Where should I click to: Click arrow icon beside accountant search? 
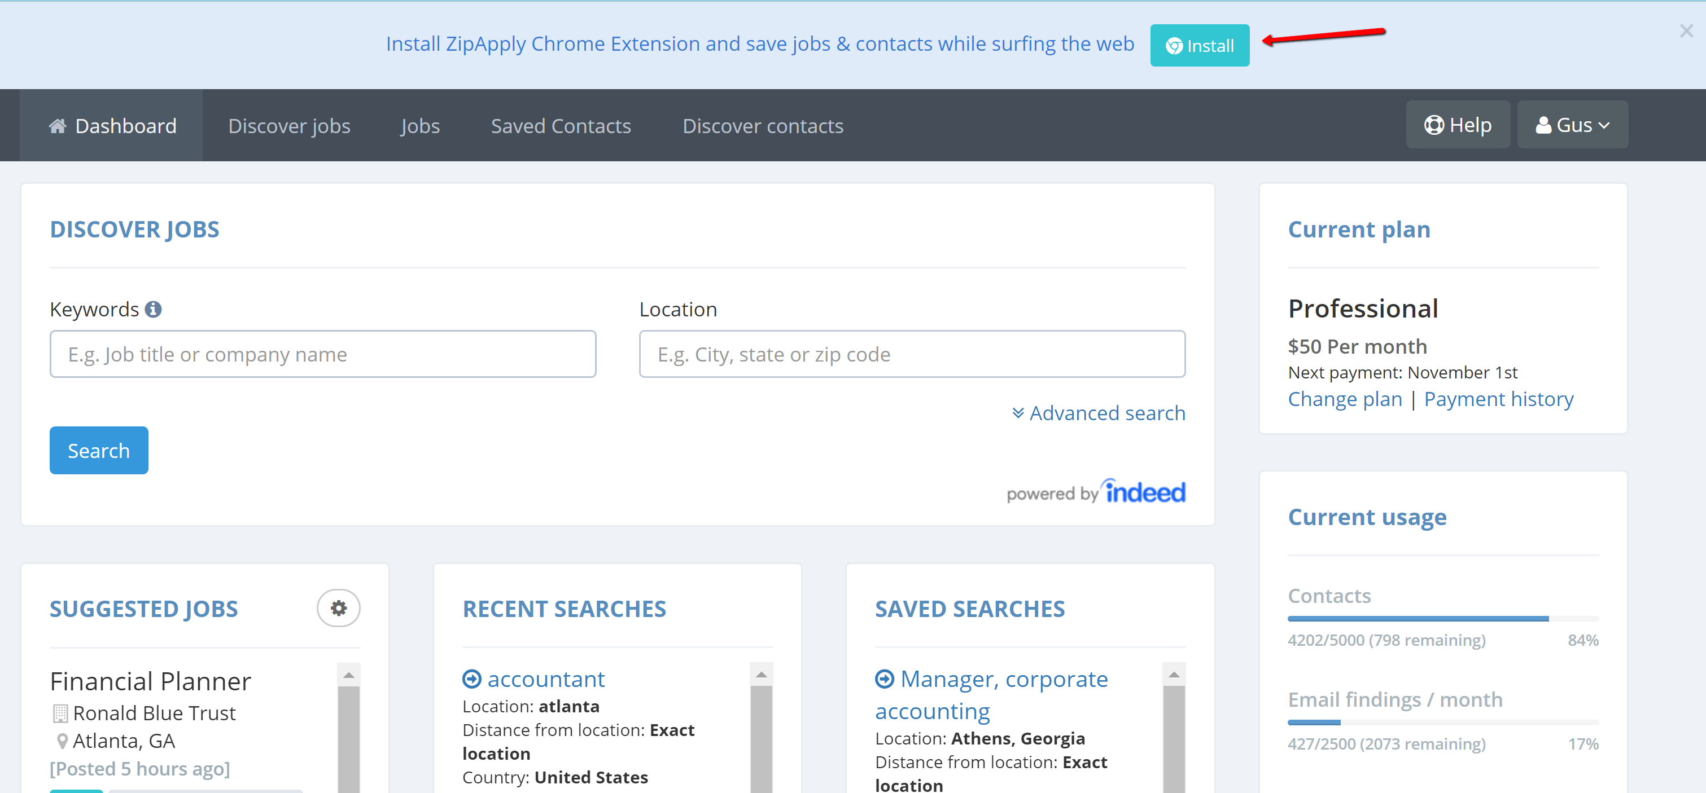click(471, 679)
